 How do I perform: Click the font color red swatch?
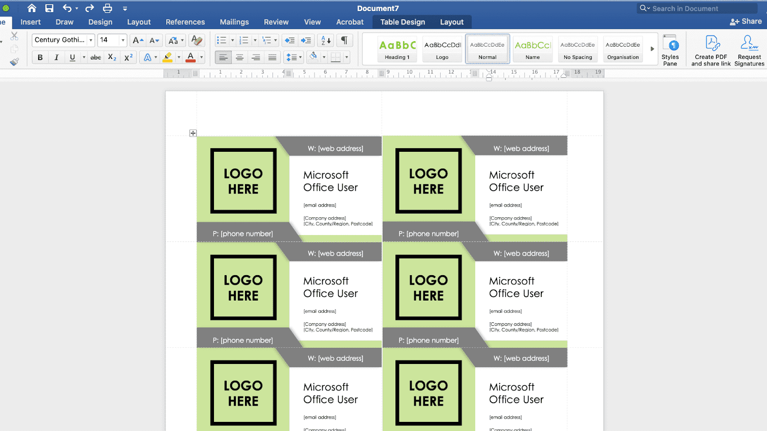pos(190,57)
